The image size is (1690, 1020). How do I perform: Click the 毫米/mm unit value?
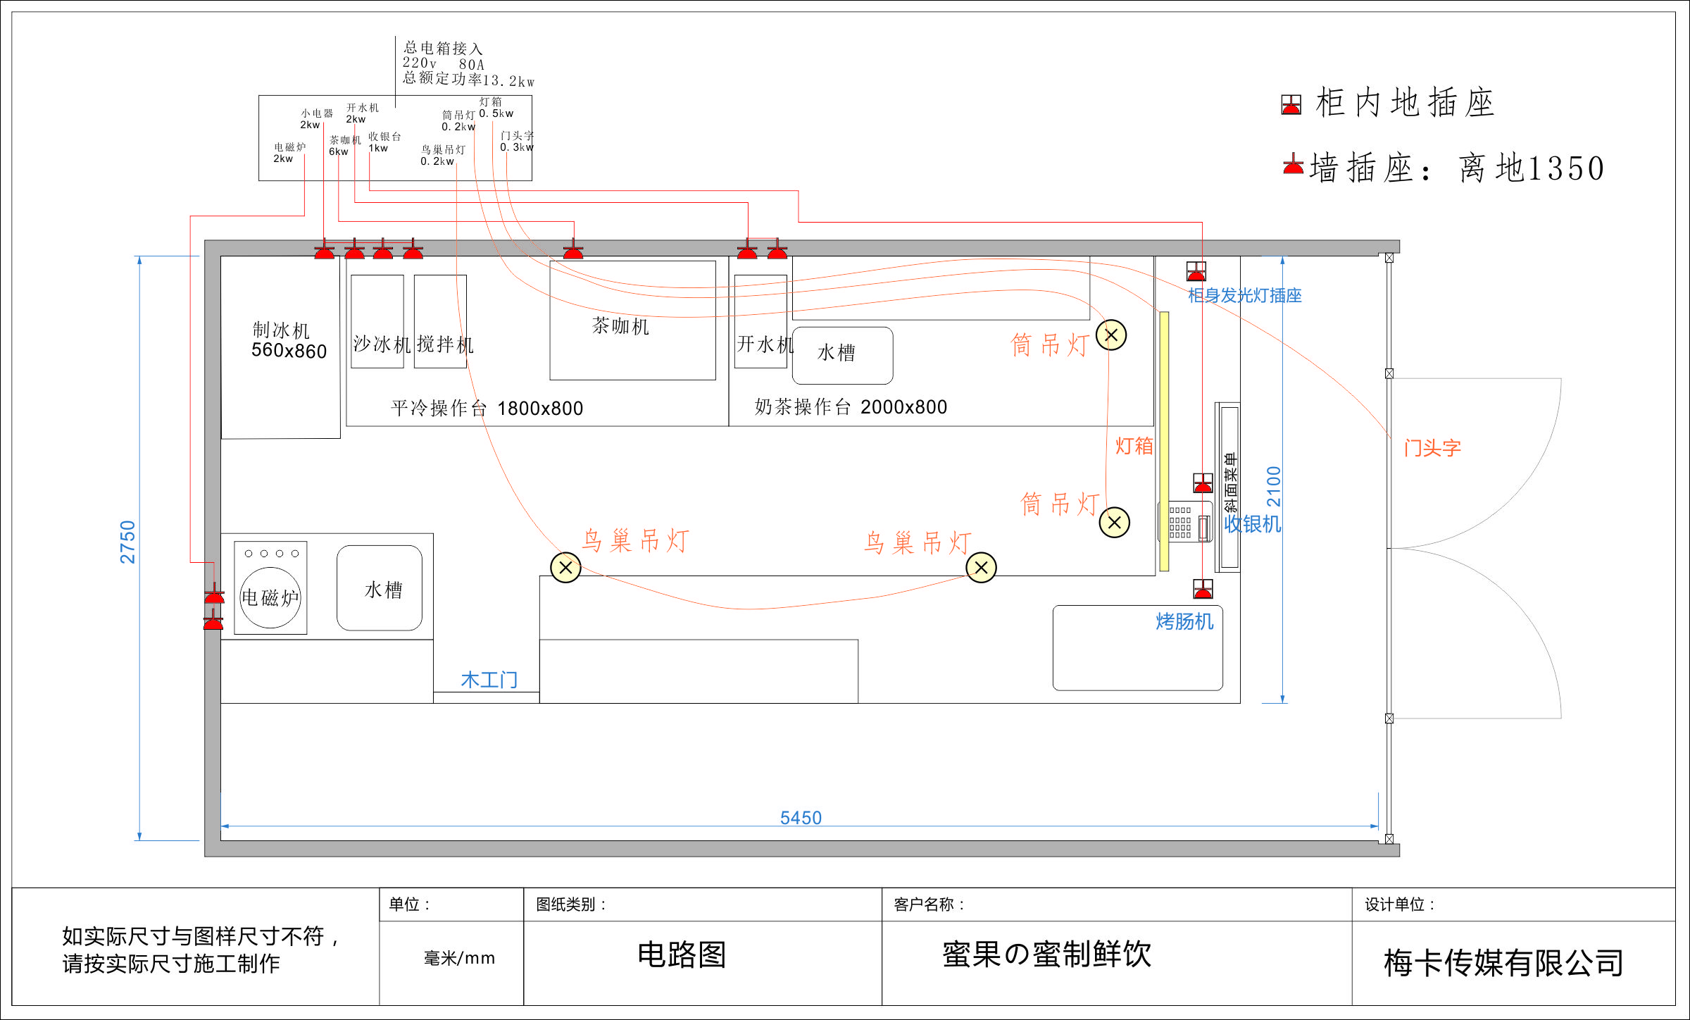(x=459, y=958)
